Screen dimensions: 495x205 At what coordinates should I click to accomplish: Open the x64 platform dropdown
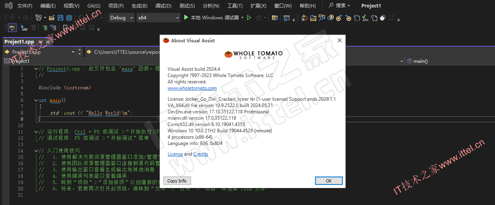[158, 17]
